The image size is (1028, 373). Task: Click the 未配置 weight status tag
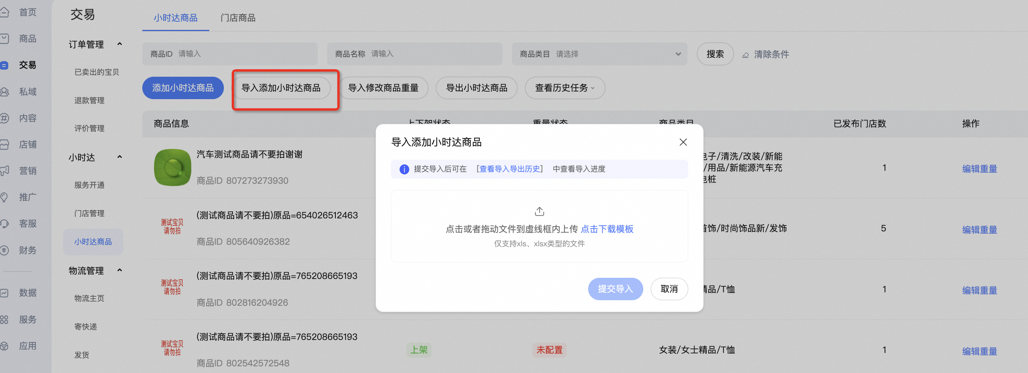point(549,350)
